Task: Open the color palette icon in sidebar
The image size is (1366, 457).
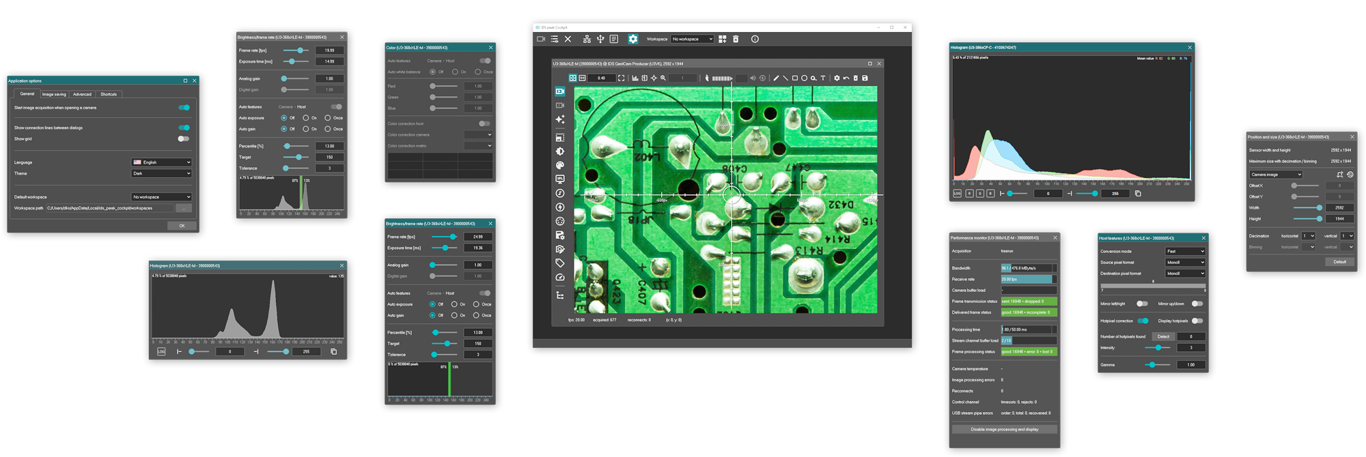Action: 560,165
